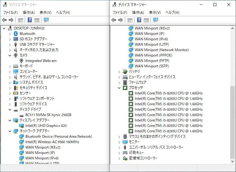Click Back arrow in right window toolbar

click(114, 20)
